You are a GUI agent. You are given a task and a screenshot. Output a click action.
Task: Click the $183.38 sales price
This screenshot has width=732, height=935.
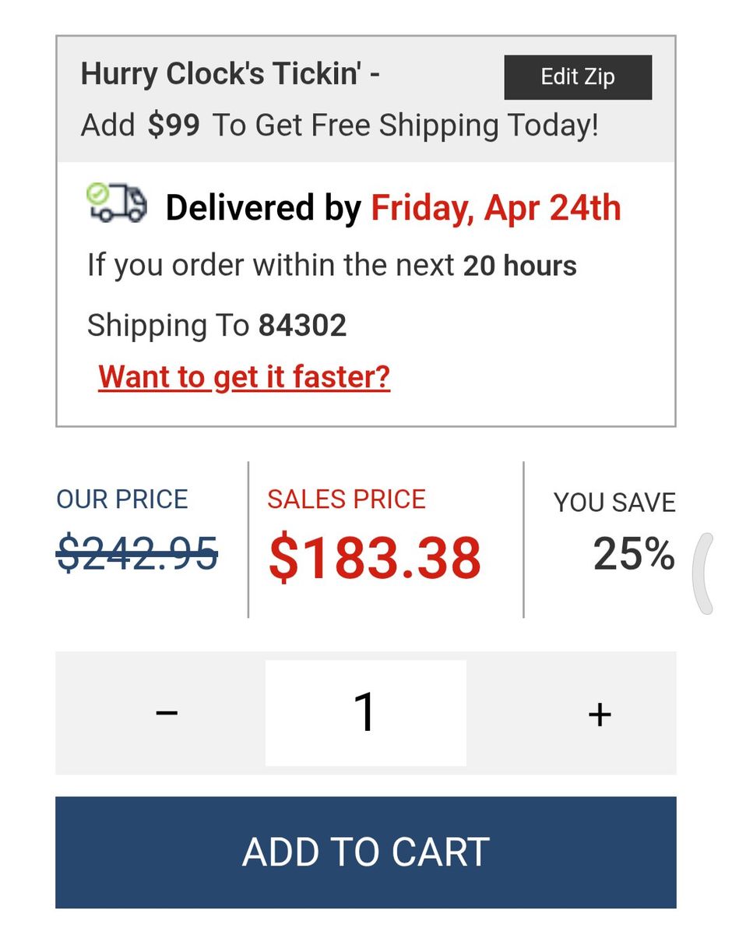click(x=375, y=559)
